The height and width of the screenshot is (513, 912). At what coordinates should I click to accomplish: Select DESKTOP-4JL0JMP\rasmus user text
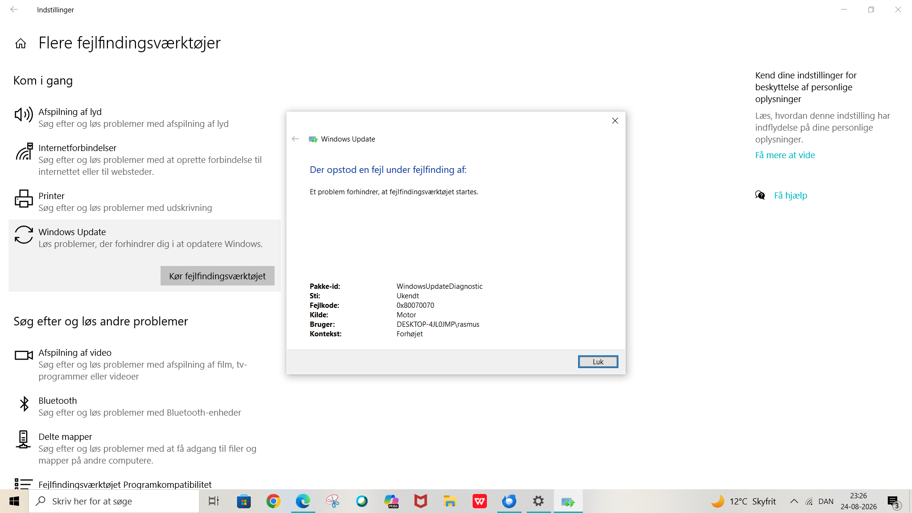438,324
